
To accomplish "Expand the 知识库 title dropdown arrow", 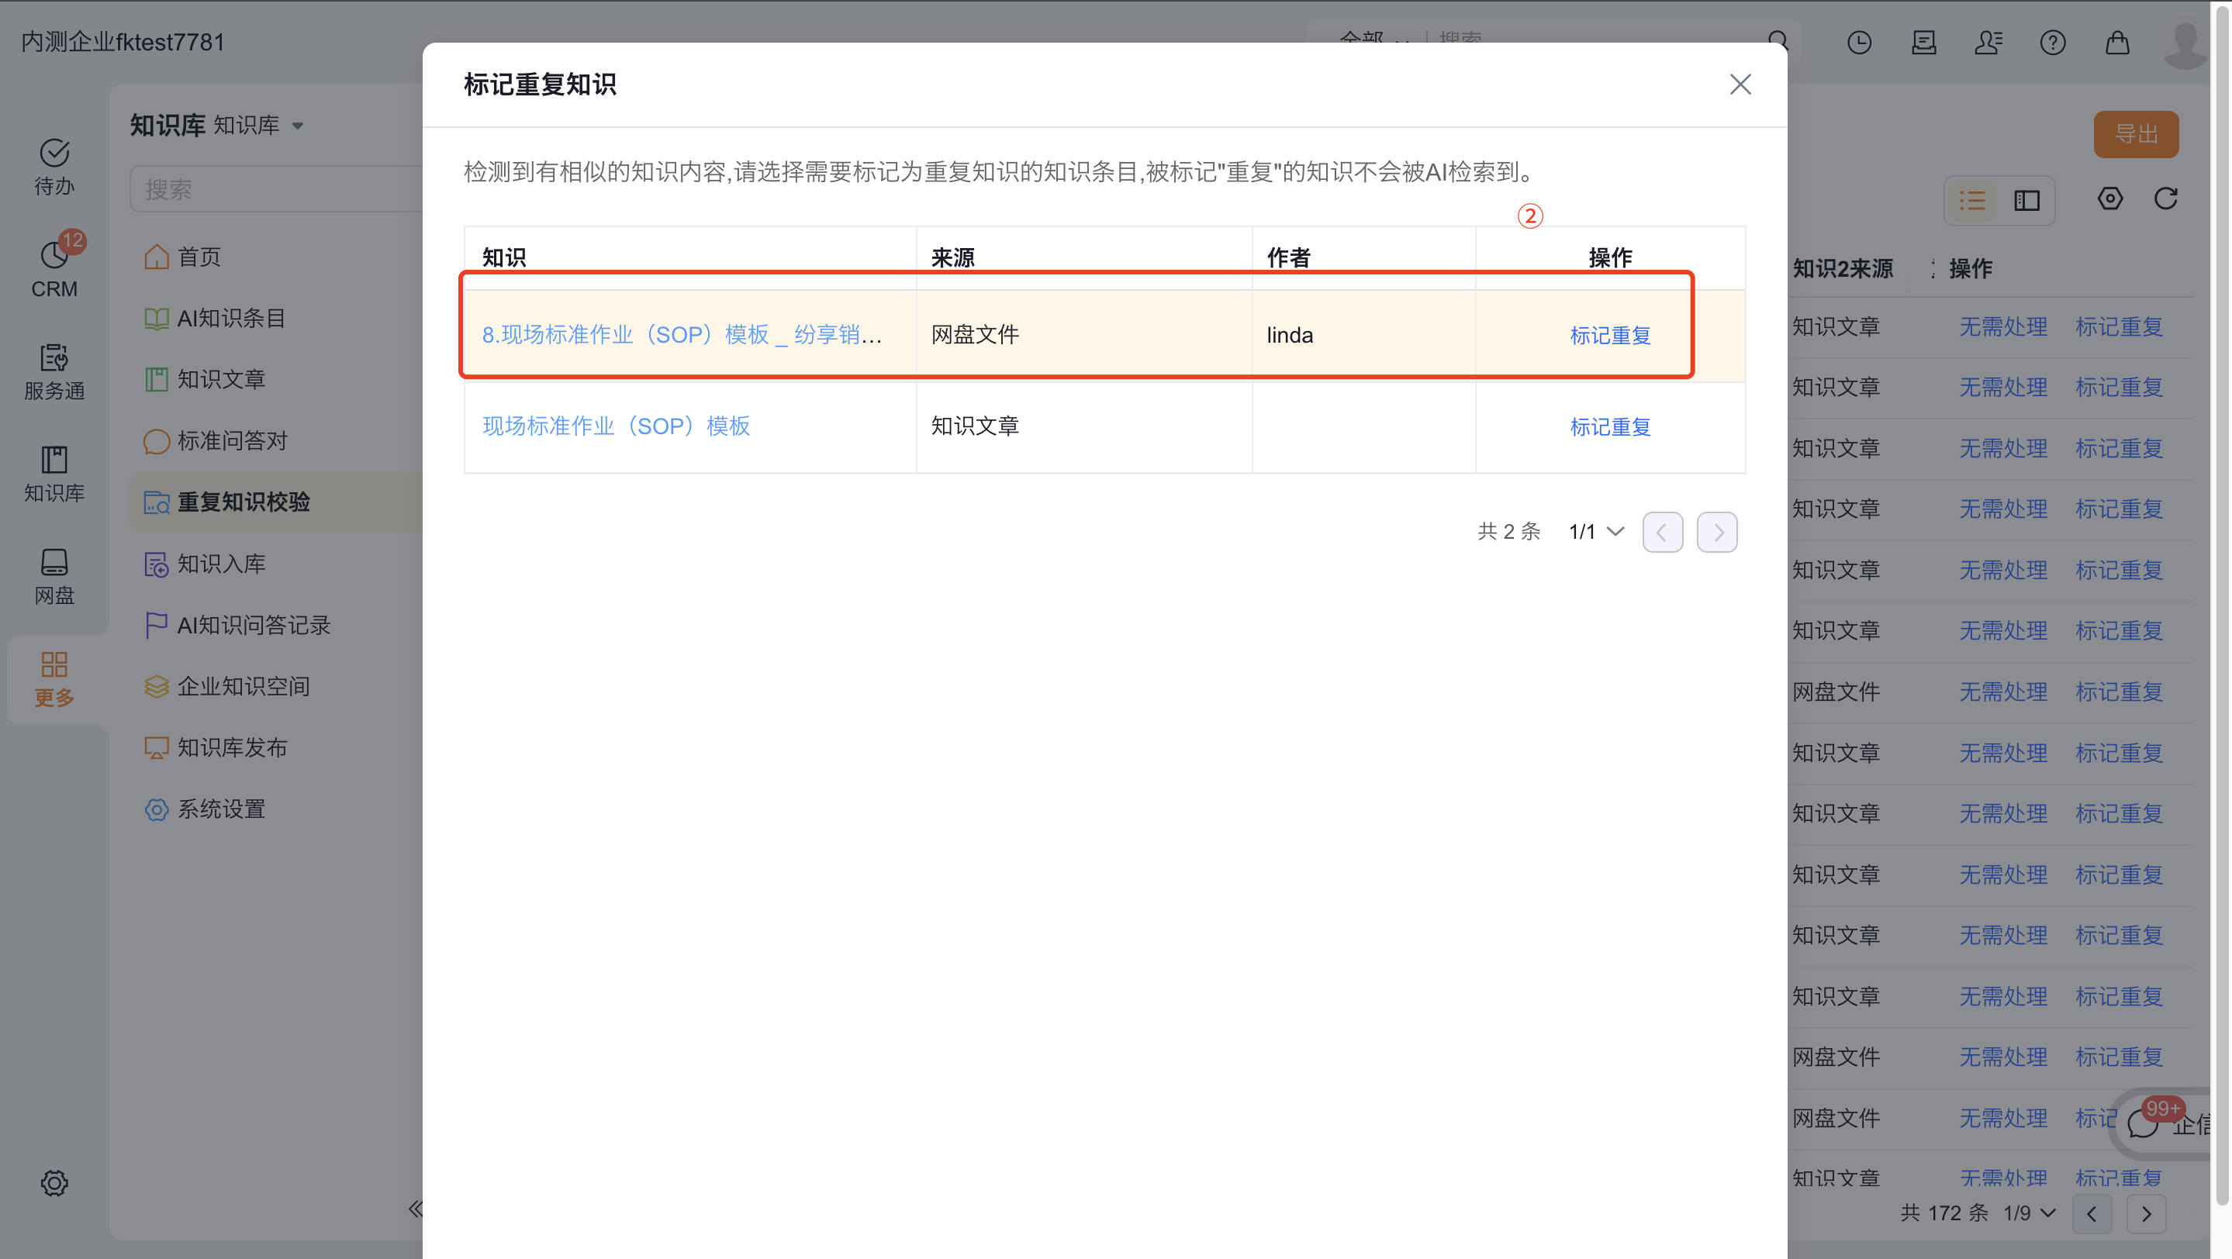I will coord(298,126).
